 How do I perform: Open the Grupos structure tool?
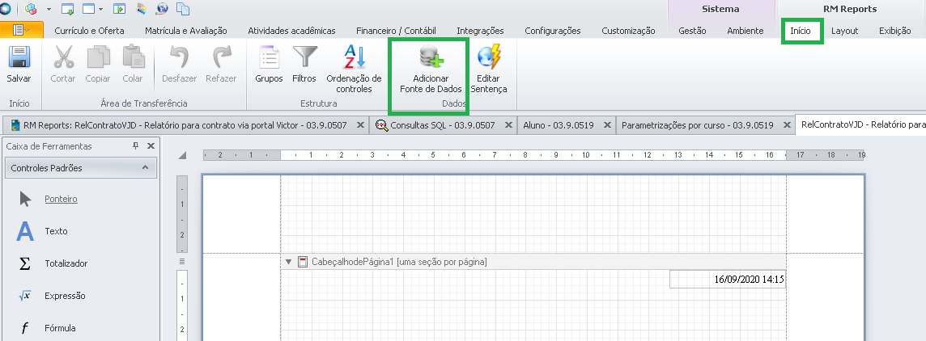tap(269, 65)
